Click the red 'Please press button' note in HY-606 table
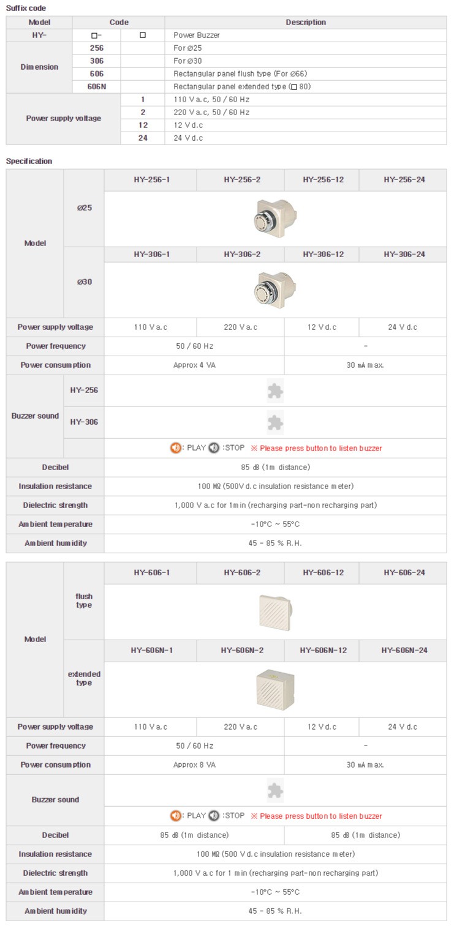Viewport: 454px width, 931px height. point(317,816)
